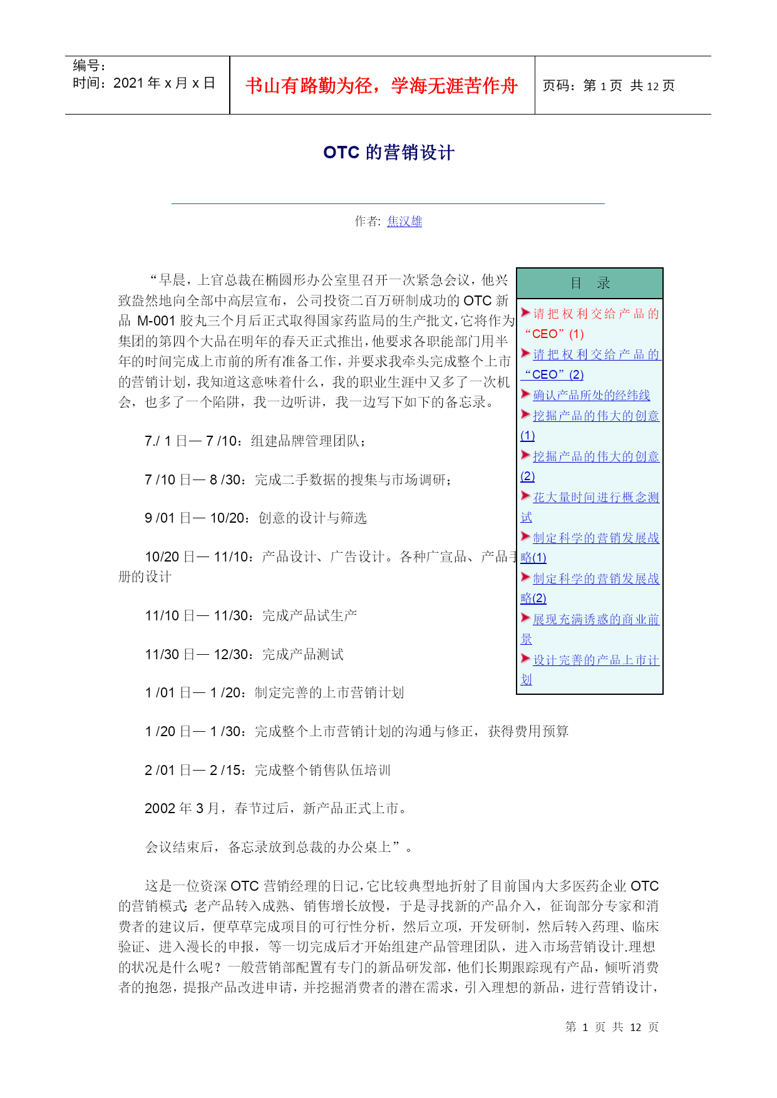Click the red arrow before the red "CEO"(1) entry

coord(525,312)
